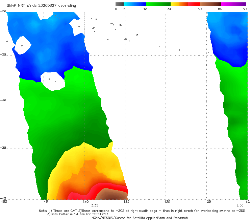Click the 'Data buffer is 24 hrs' note

pos(78,214)
